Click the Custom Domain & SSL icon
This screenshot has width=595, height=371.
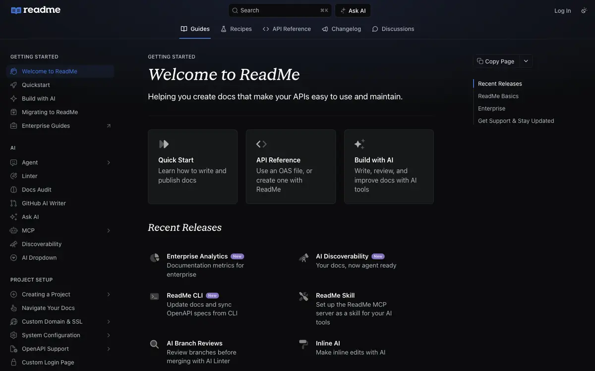(13, 322)
